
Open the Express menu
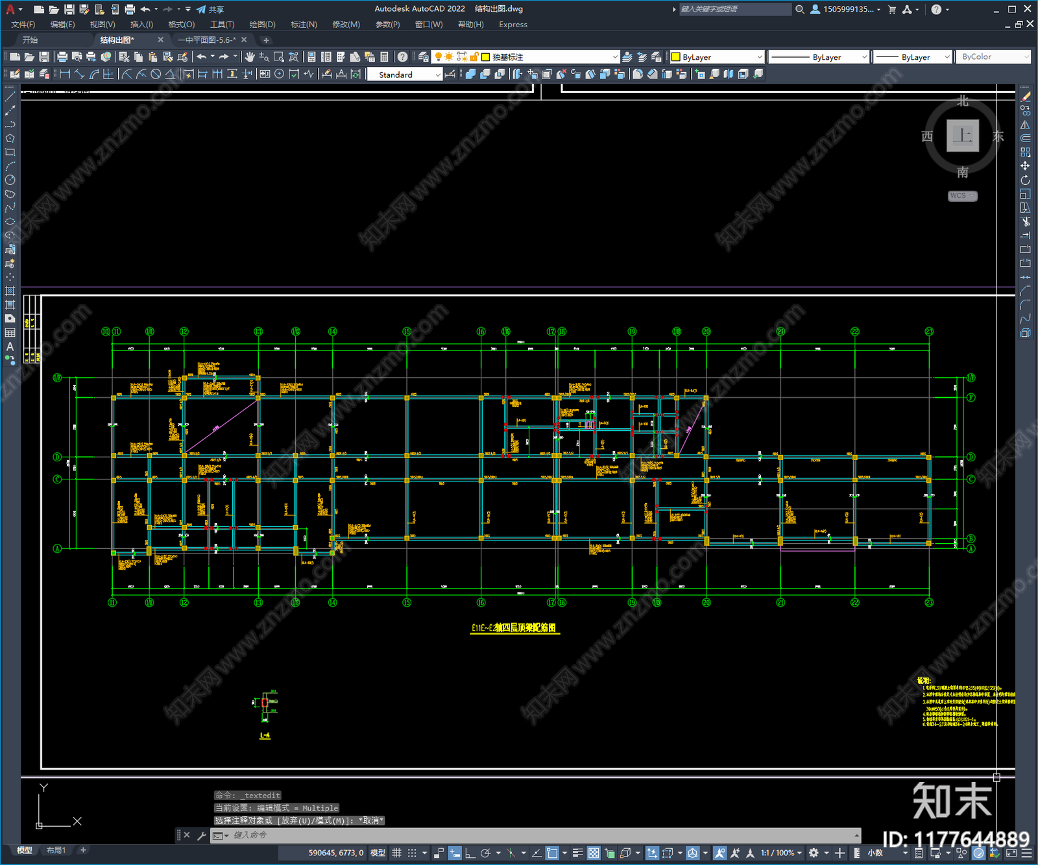[x=513, y=25]
